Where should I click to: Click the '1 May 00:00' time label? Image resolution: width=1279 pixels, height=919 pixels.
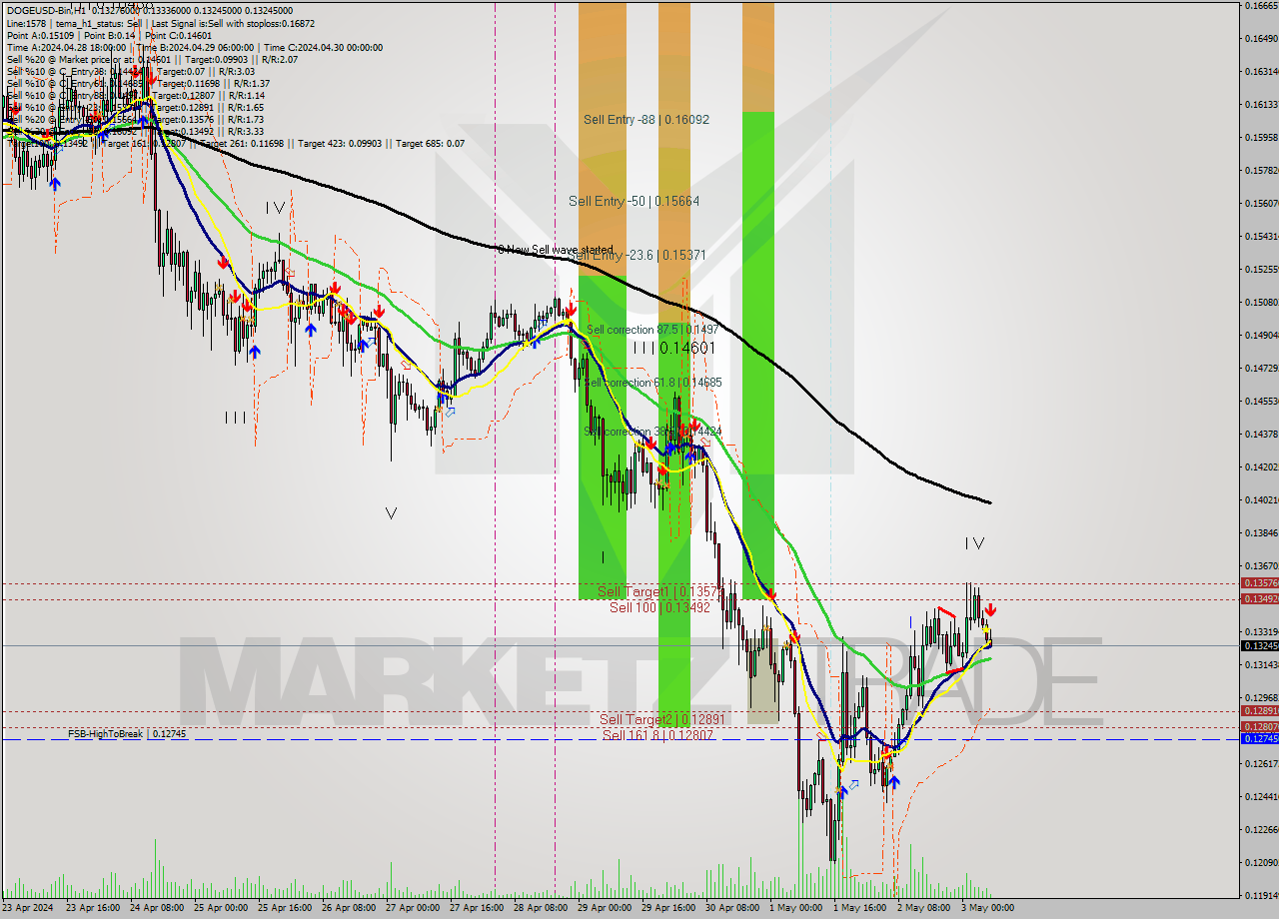(794, 908)
